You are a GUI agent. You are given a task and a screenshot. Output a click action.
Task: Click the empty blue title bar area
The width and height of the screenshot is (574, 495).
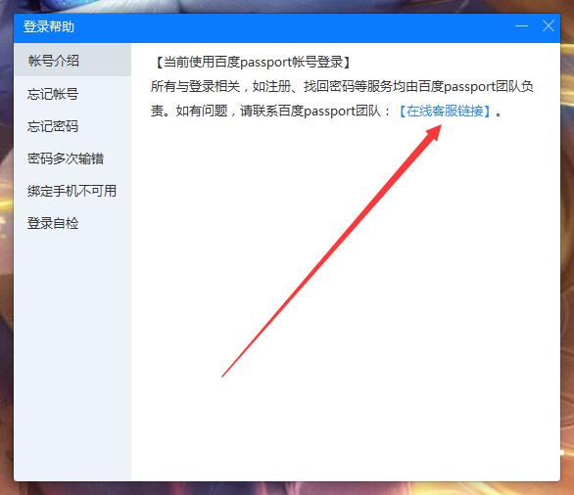293,27
